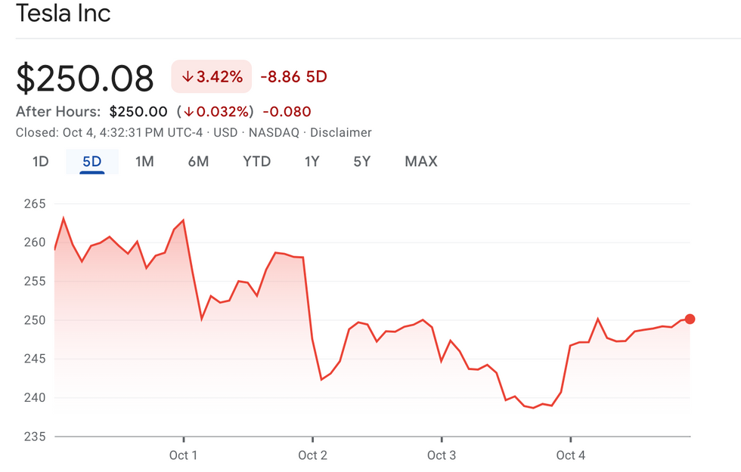Open the Disclaimer link
Viewport: 741px width, 472px height.
point(339,133)
